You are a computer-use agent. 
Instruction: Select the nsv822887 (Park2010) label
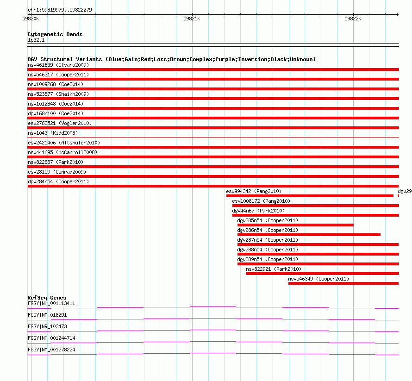click(x=56, y=162)
